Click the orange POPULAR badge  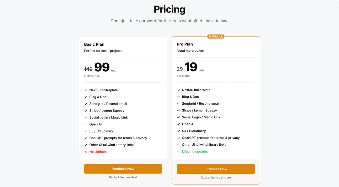(x=216, y=36)
